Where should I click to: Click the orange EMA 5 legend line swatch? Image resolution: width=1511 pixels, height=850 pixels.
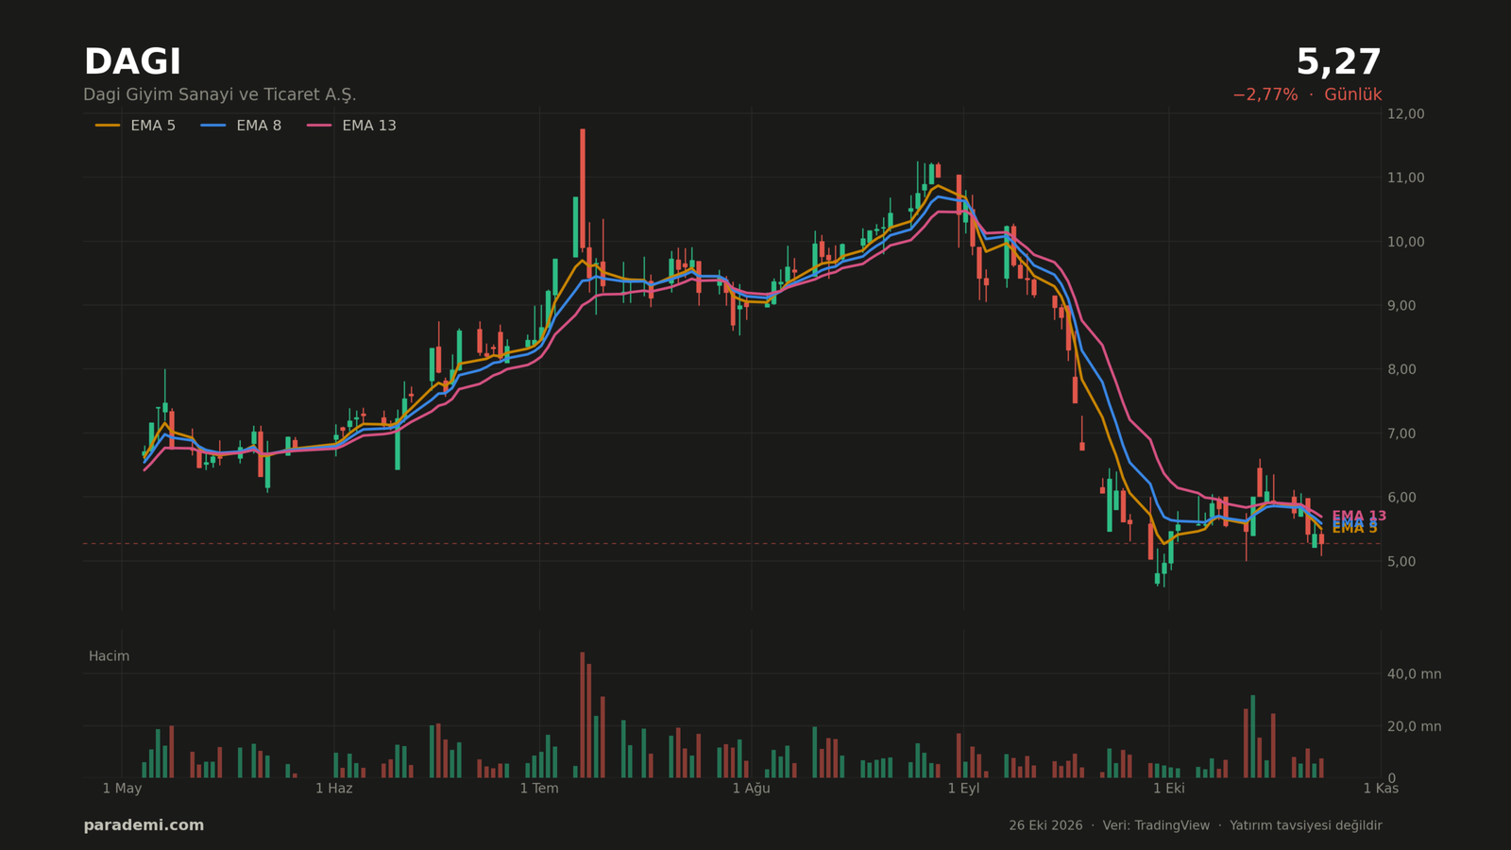coord(108,126)
